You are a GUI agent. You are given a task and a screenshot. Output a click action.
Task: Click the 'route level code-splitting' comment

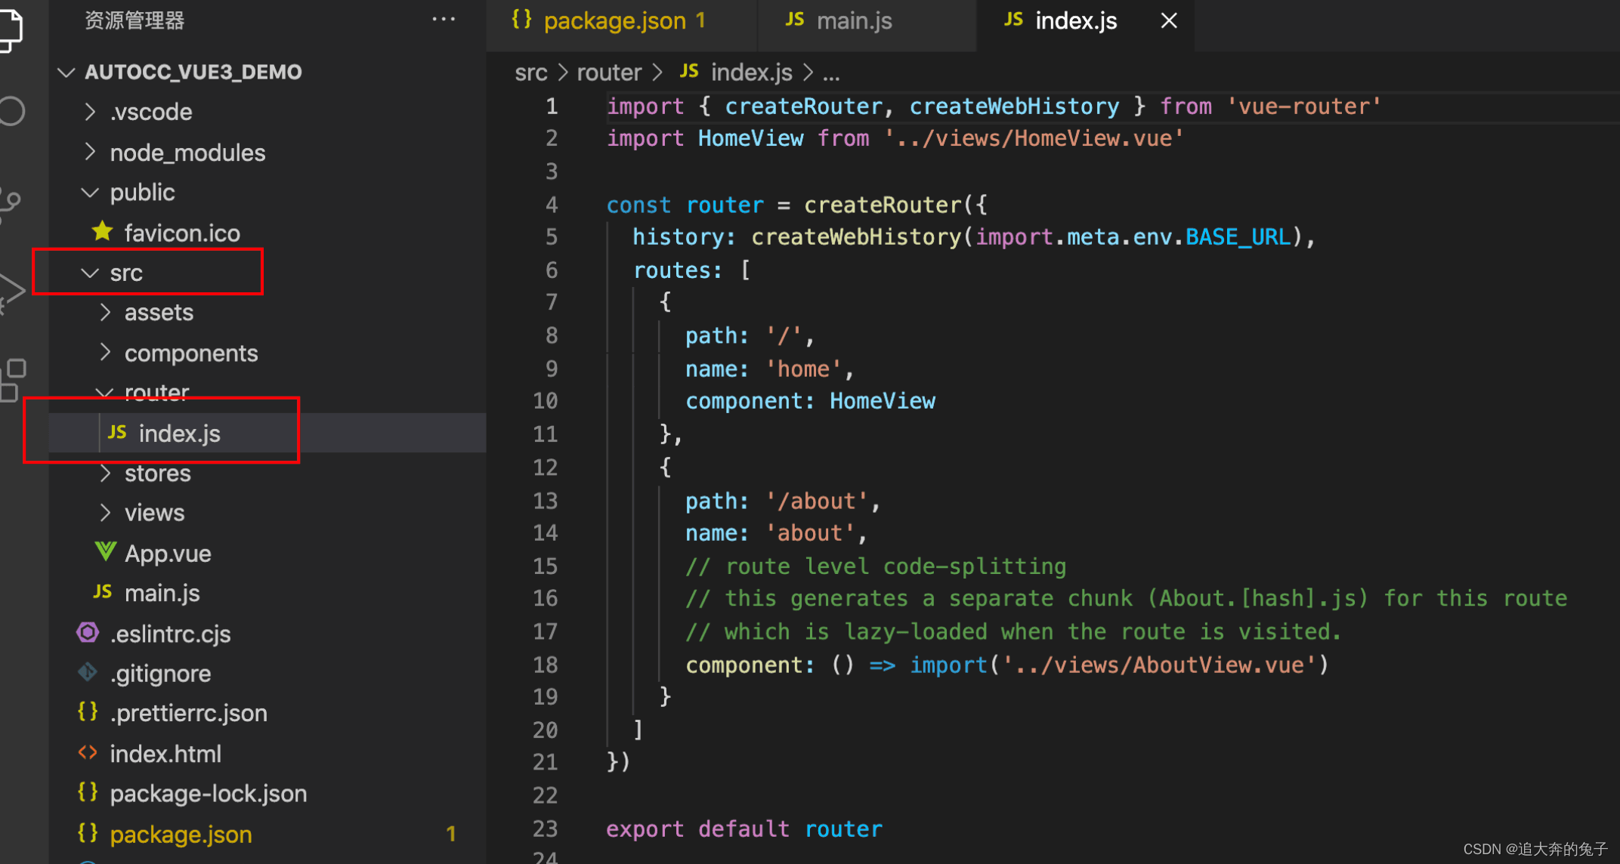[x=876, y=566]
